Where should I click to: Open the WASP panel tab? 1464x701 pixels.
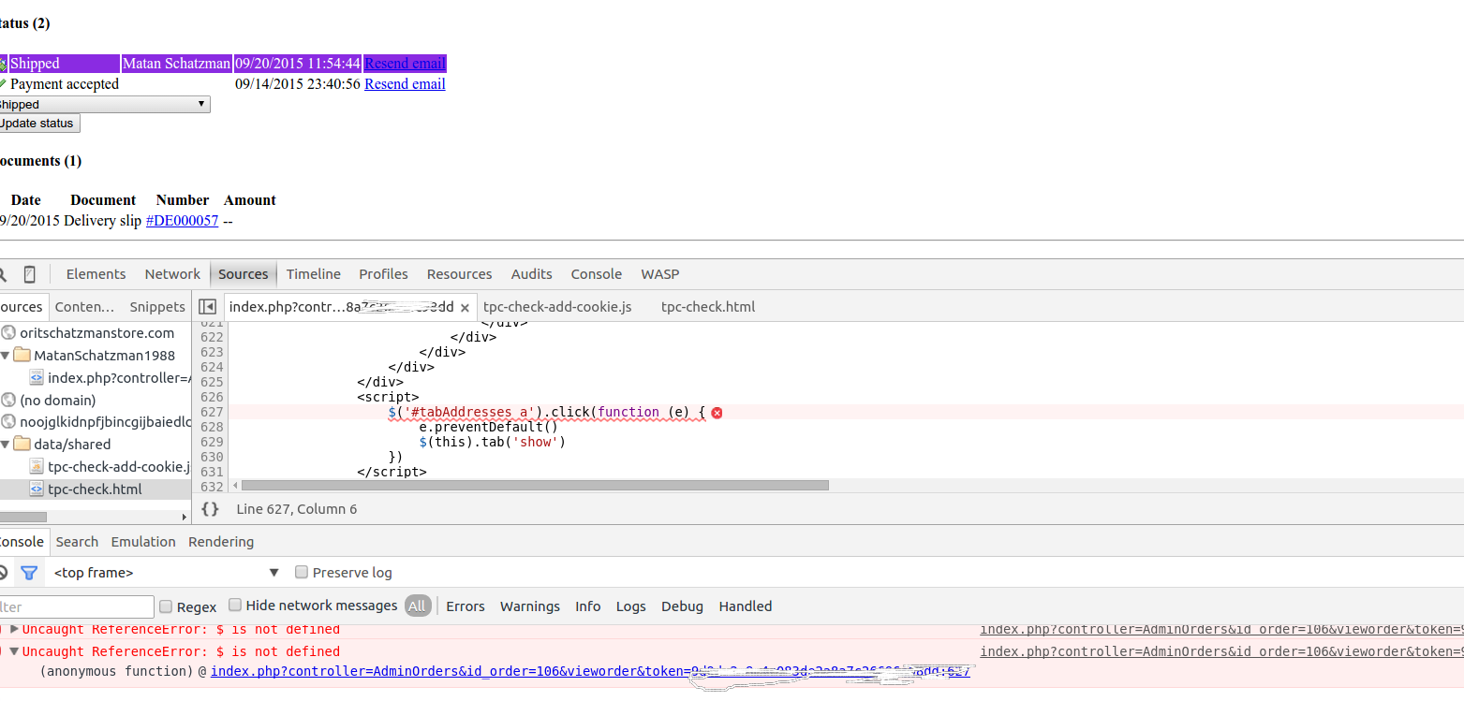coord(660,274)
